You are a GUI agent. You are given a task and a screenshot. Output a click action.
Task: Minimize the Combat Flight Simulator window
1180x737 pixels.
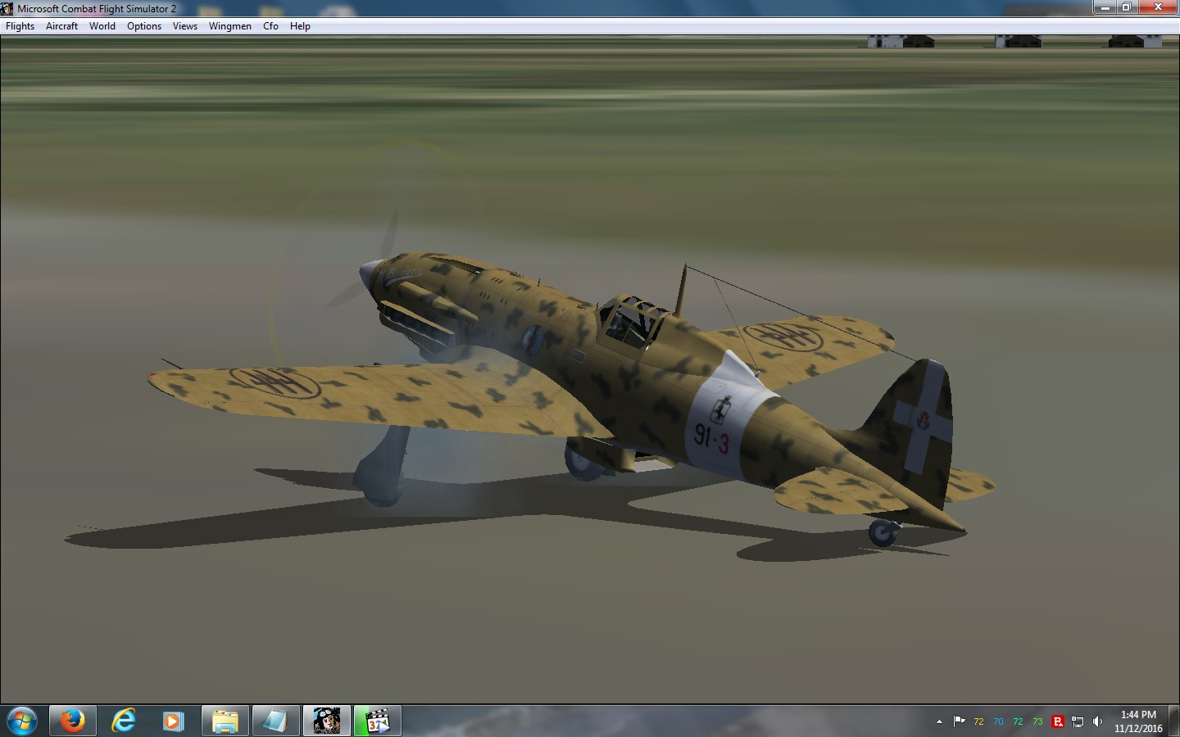[x=1105, y=7]
